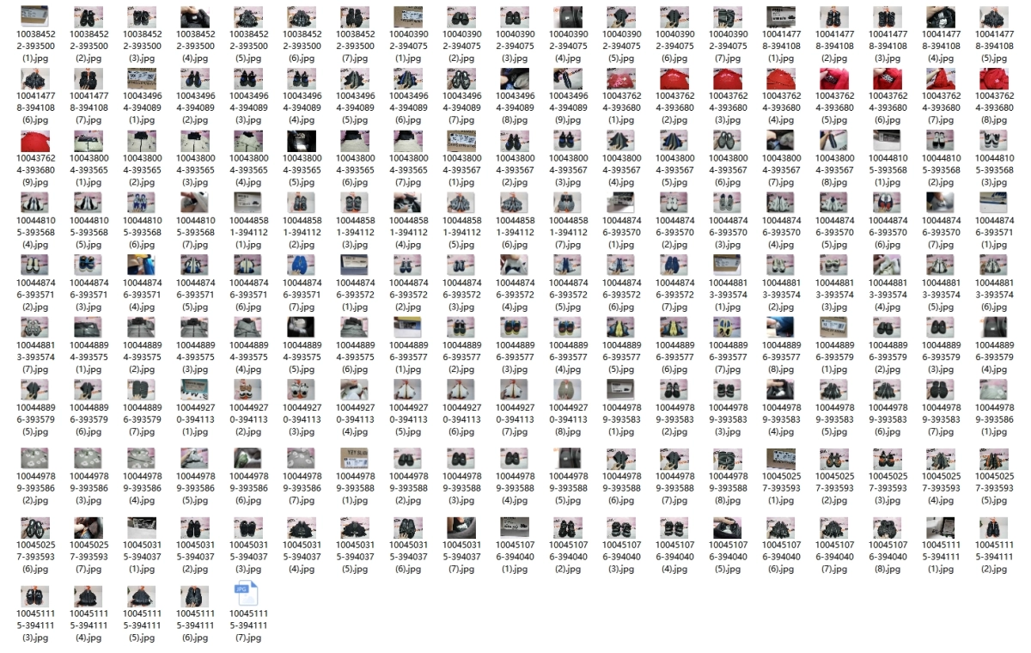Choose image 100438004-393567 (1).jpg
Screen dimensions: 1031x653
pos(461,141)
